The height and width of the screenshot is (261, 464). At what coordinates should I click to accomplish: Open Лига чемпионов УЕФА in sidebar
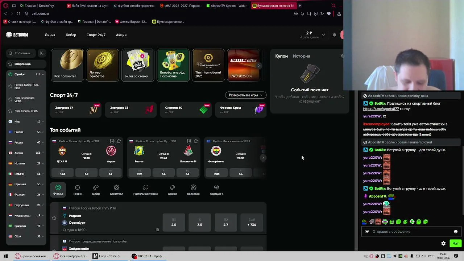point(26,100)
